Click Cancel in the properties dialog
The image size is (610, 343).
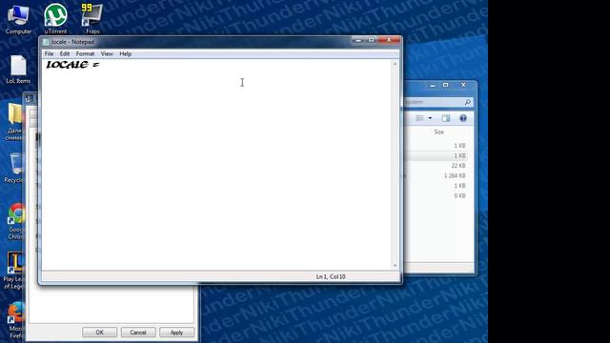coord(138,333)
